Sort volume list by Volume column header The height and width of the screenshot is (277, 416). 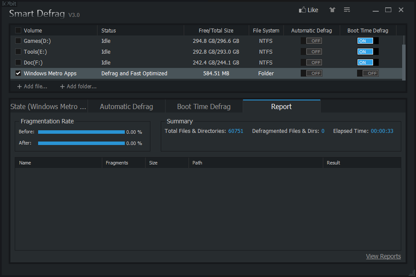(x=33, y=30)
